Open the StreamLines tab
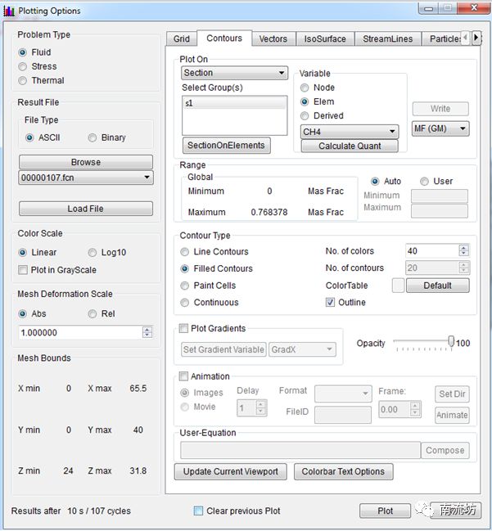Screen dimensions: 492x531 point(389,38)
